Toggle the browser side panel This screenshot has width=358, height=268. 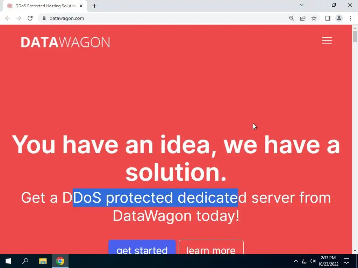tap(328, 18)
